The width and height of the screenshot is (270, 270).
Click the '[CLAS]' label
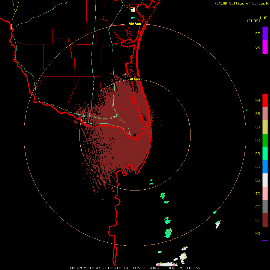coord(253,21)
